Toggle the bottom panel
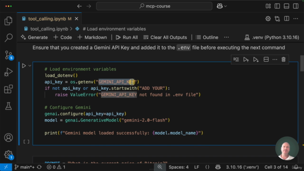 [286, 6]
